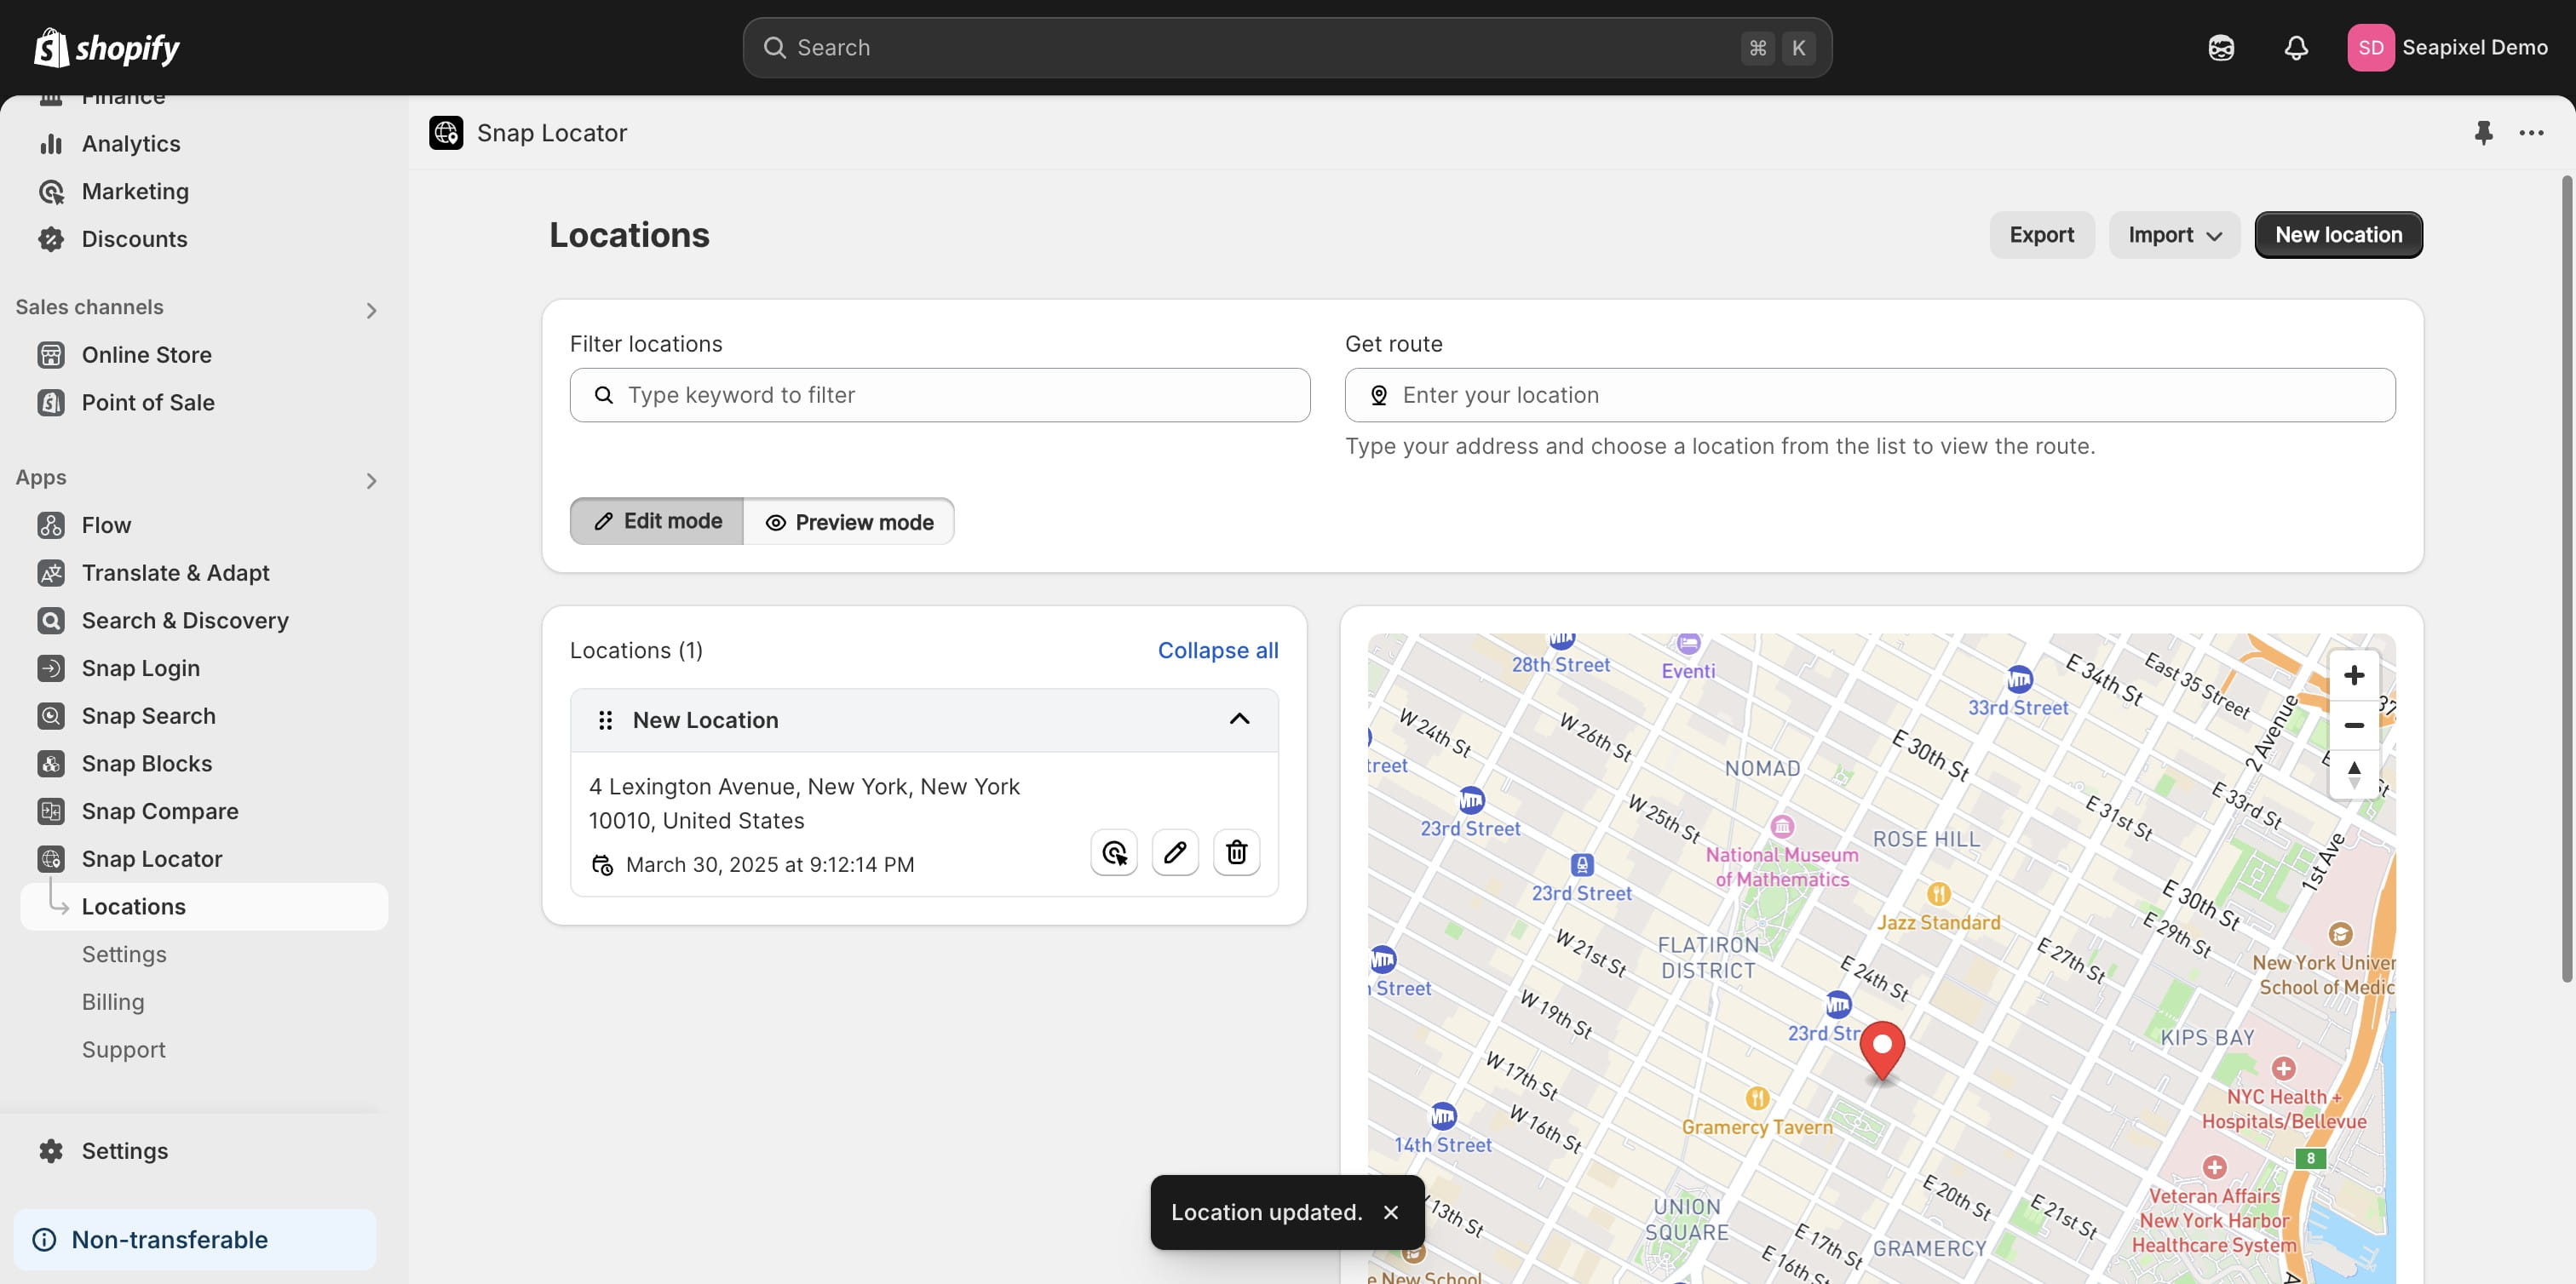The image size is (2576, 1284).
Task: Collapse the New Location entry chevron
Action: coord(1240,719)
